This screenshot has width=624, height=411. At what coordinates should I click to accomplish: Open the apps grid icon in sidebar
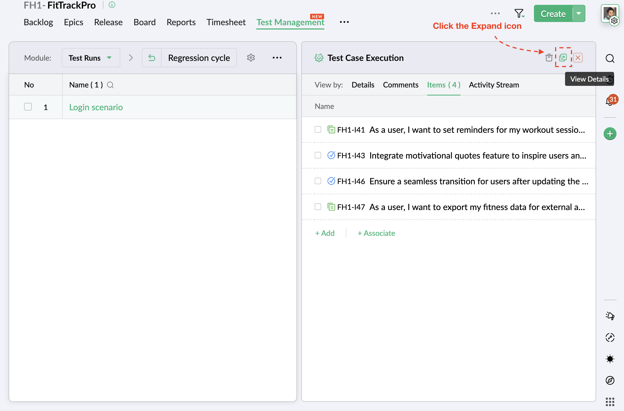coord(610,402)
